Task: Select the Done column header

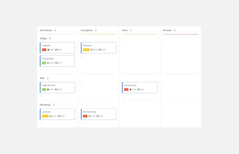Action: (125, 30)
